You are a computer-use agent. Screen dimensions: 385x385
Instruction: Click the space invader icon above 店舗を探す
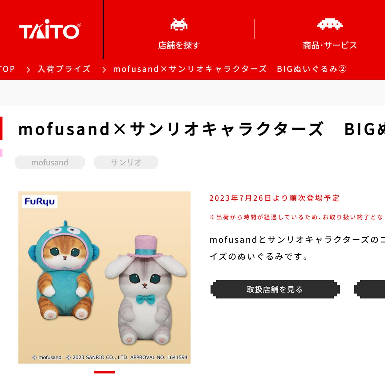pos(179,24)
